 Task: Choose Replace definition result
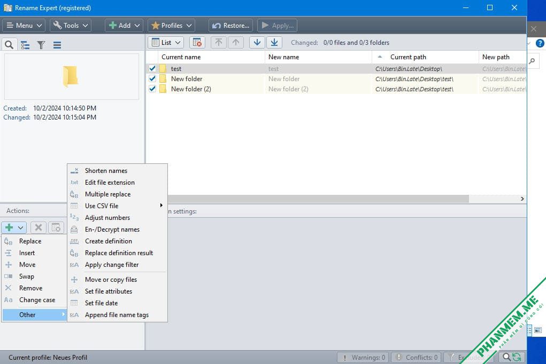(x=117, y=253)
